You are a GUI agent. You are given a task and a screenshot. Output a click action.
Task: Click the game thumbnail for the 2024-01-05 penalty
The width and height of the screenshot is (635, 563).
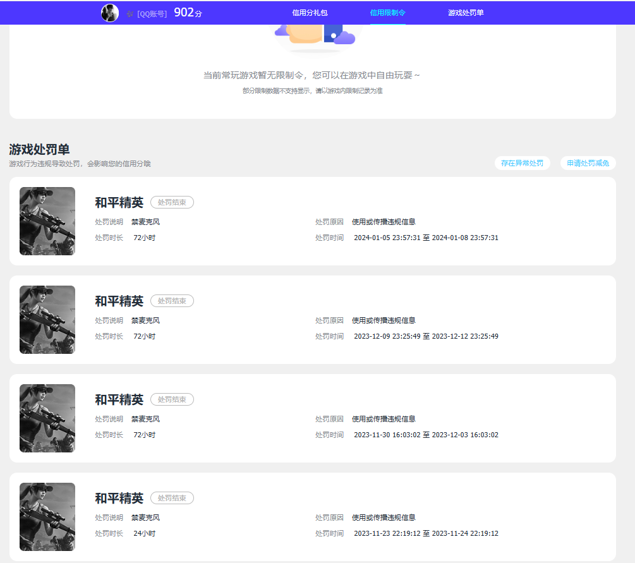tap(47, 221)
